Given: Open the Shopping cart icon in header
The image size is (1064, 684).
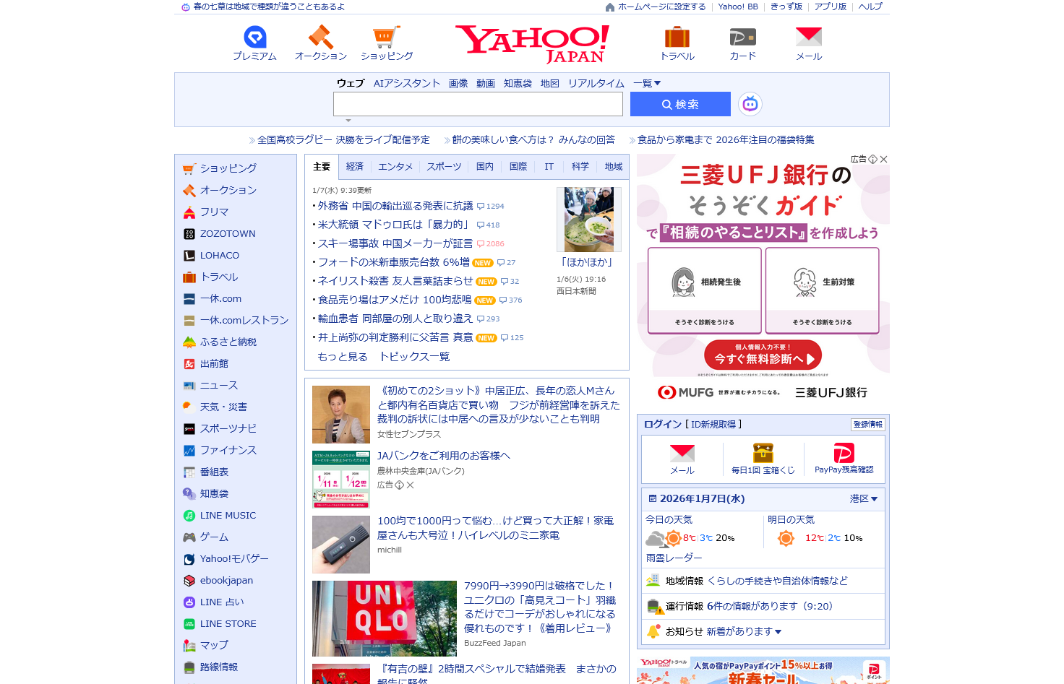Looking at the screenshot, I should tap(386, 38).
